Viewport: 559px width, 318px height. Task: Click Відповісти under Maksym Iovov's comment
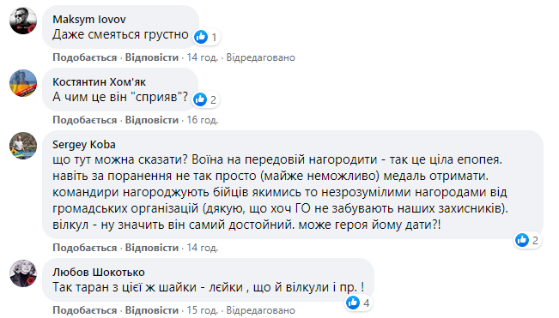[152, 57]
